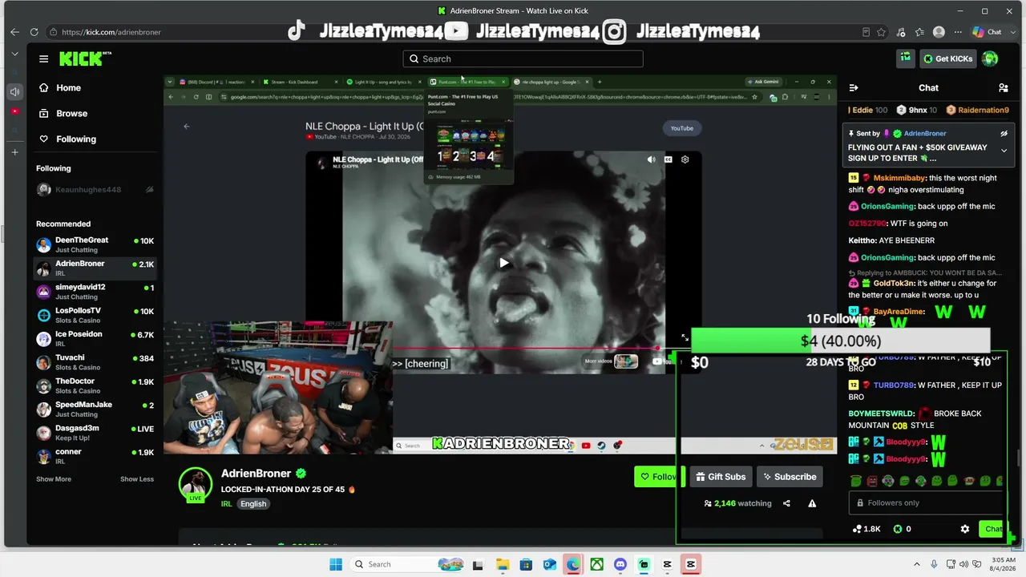Unpin the pinned message icon

[1004, 134]
